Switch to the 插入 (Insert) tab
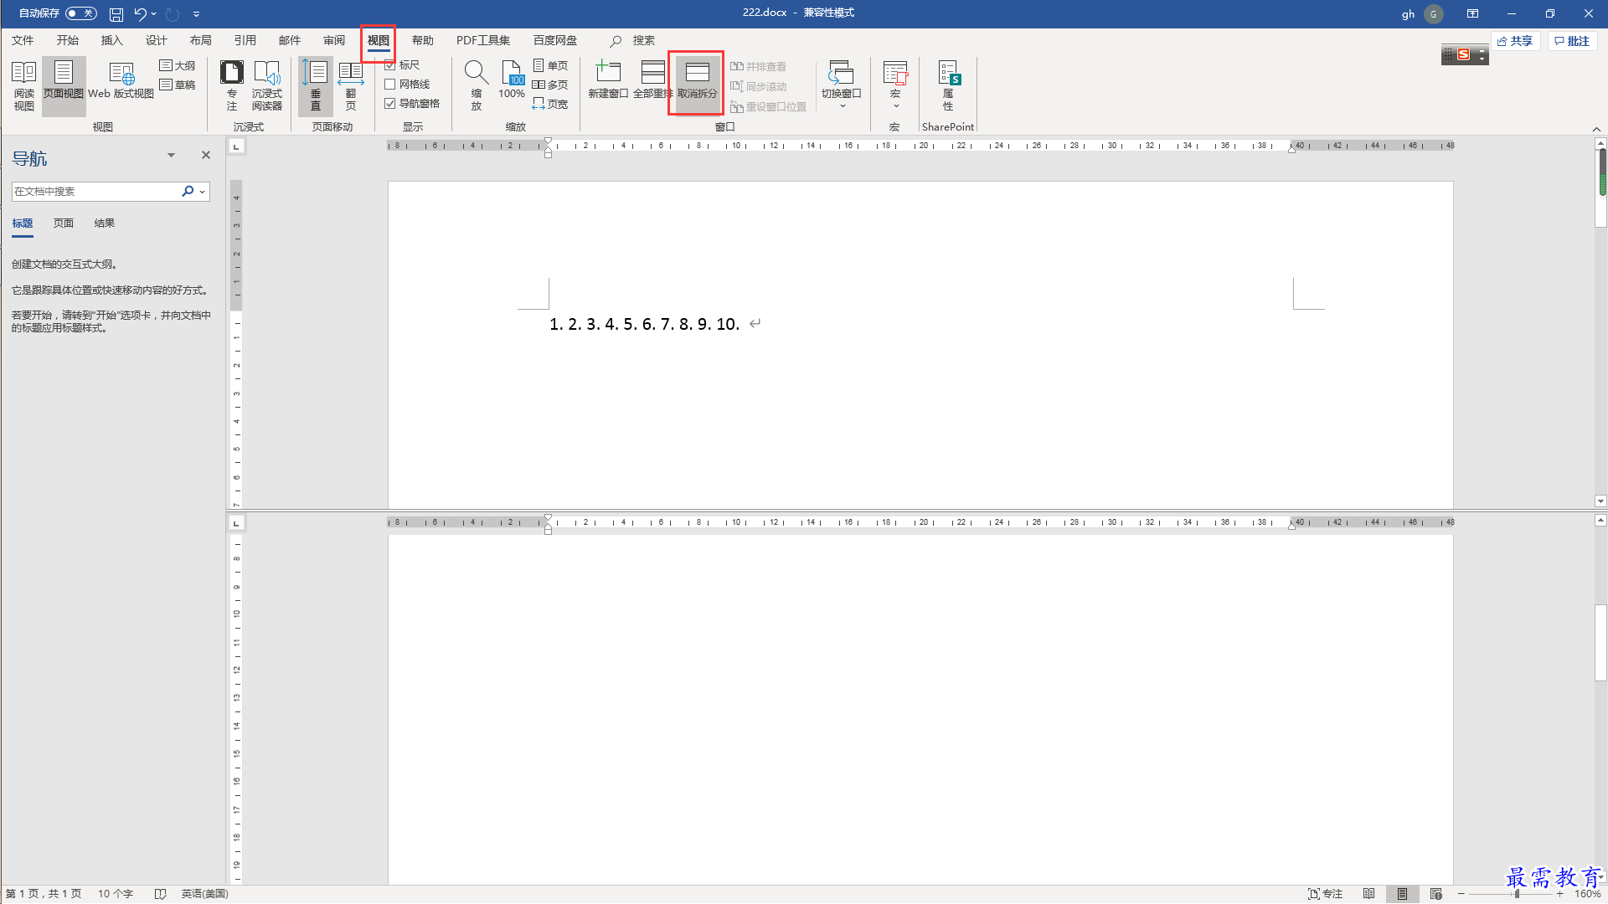The image size is (1608, 904). tap(111, 41)
